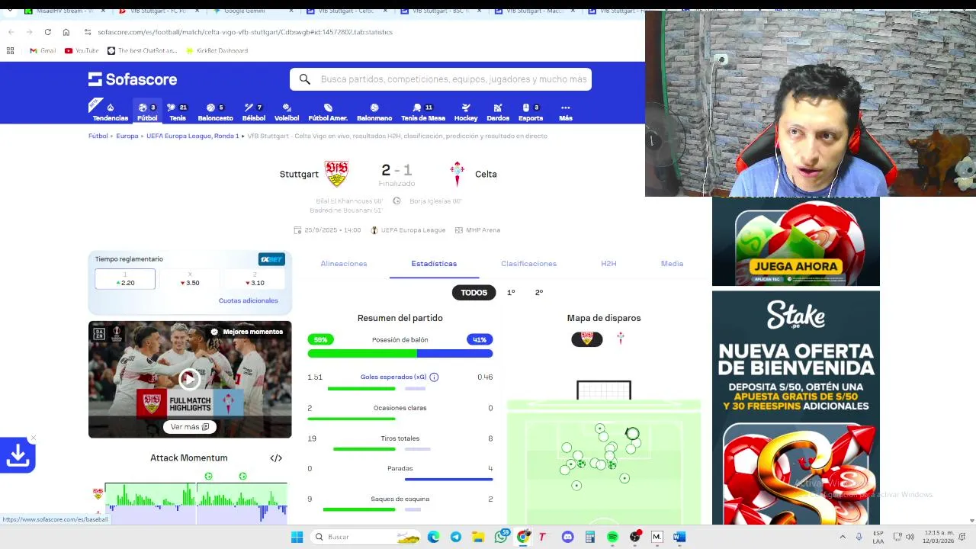
Task: Reload the page in browser
Action: (47, 32)
